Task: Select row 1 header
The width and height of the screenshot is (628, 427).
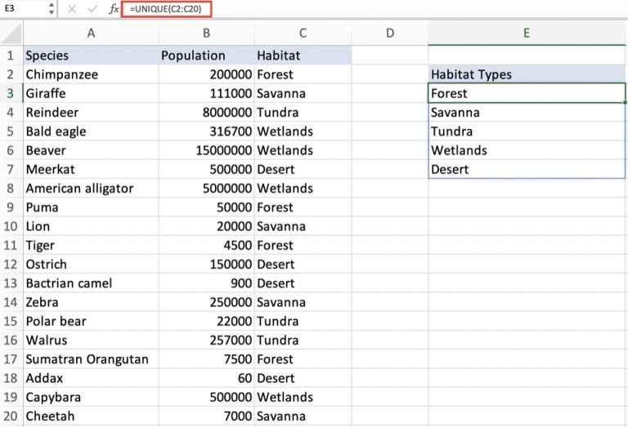Action: 11,56
